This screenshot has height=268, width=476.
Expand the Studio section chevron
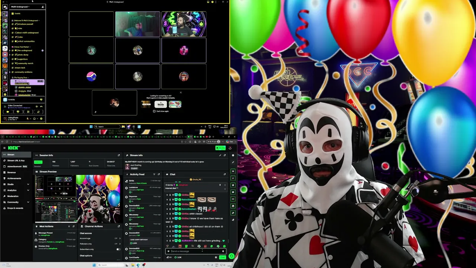(28, 184)
